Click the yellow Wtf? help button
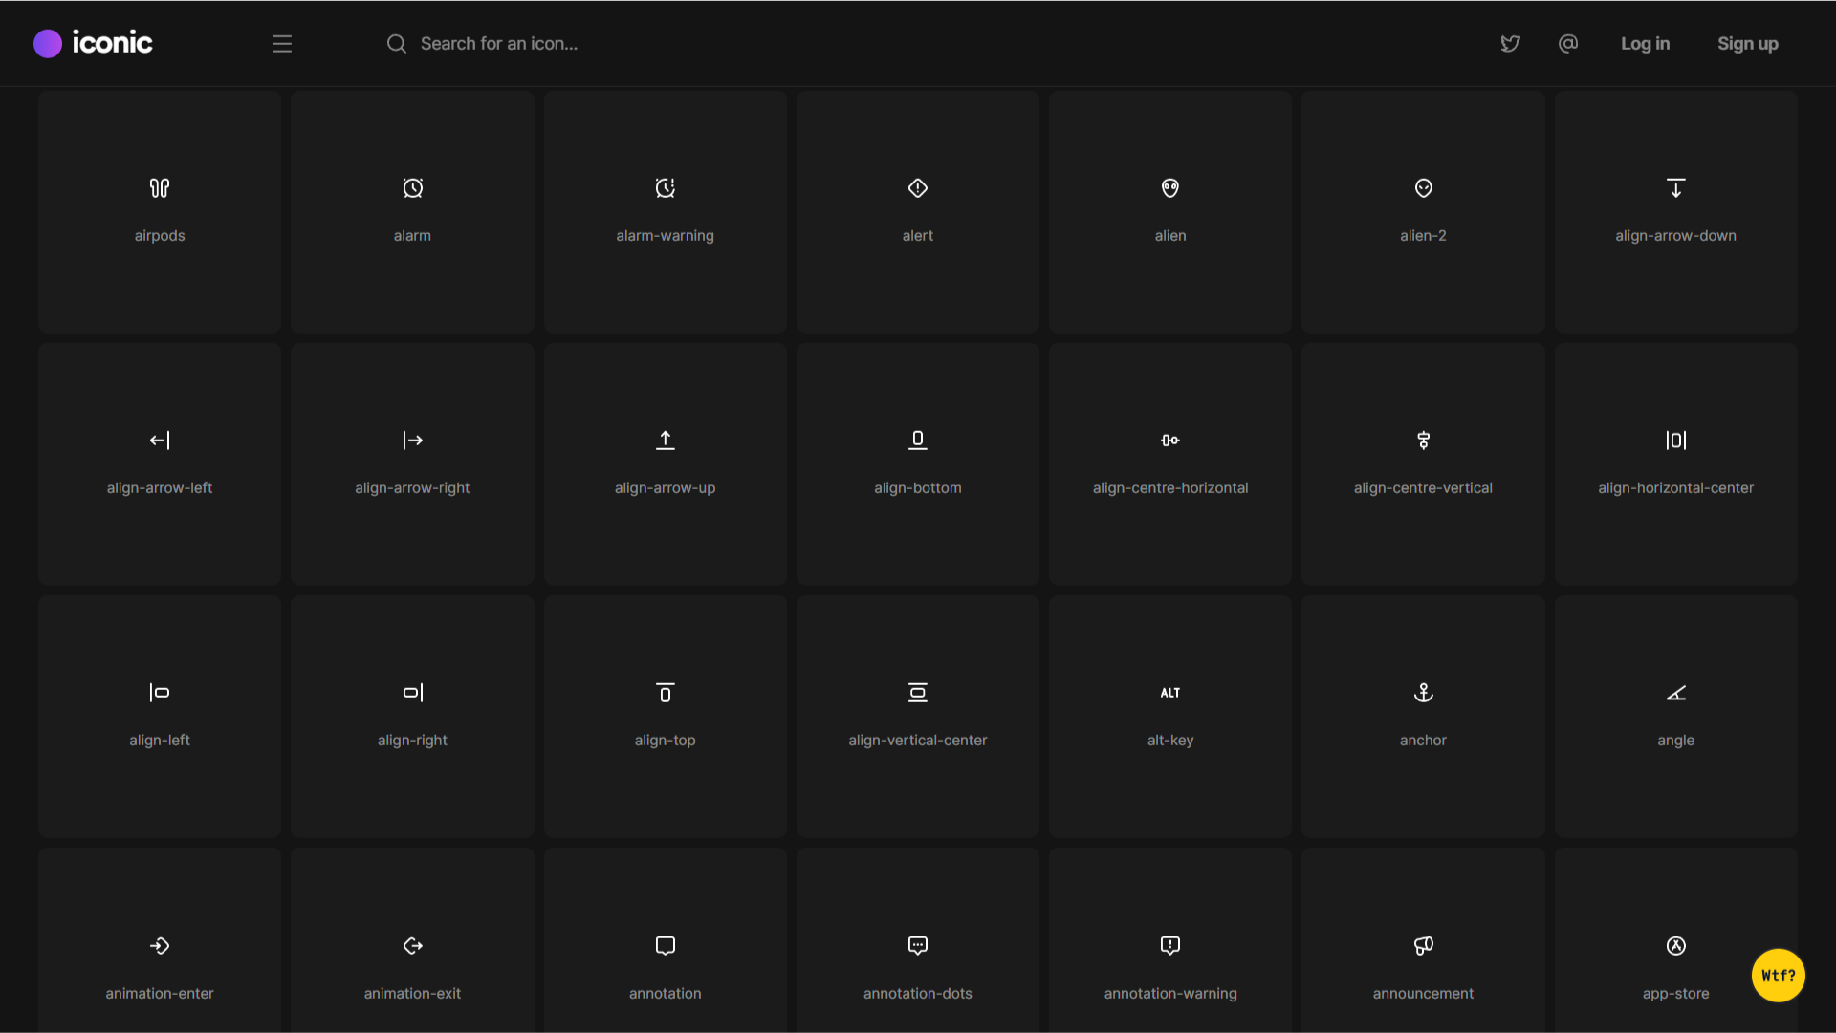The width and height of the screenshot is (1836, 1033). [x=1778, y=975]
